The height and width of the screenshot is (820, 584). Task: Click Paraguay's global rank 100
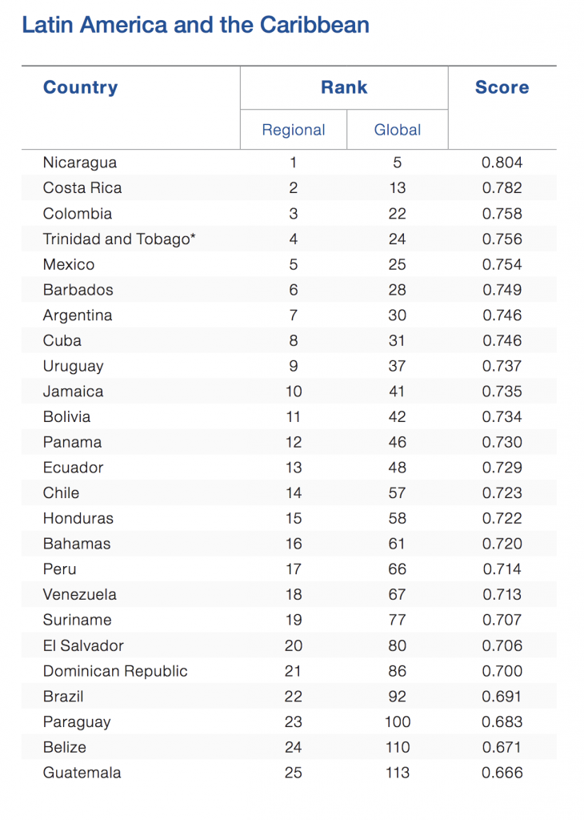(x=398, y=722)
